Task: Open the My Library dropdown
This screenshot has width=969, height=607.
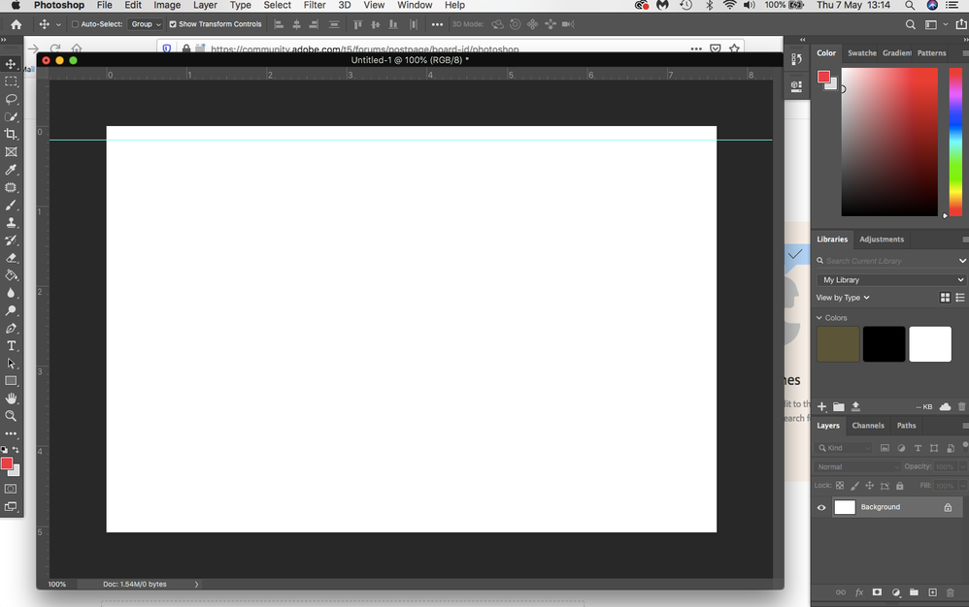Action: click(x=888, y=279)
